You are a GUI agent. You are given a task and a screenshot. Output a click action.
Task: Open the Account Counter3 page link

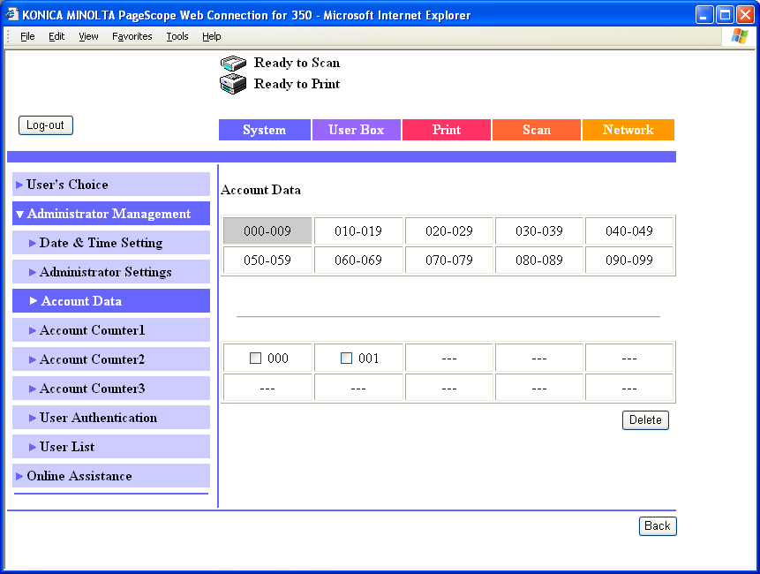tap(92, 389)
